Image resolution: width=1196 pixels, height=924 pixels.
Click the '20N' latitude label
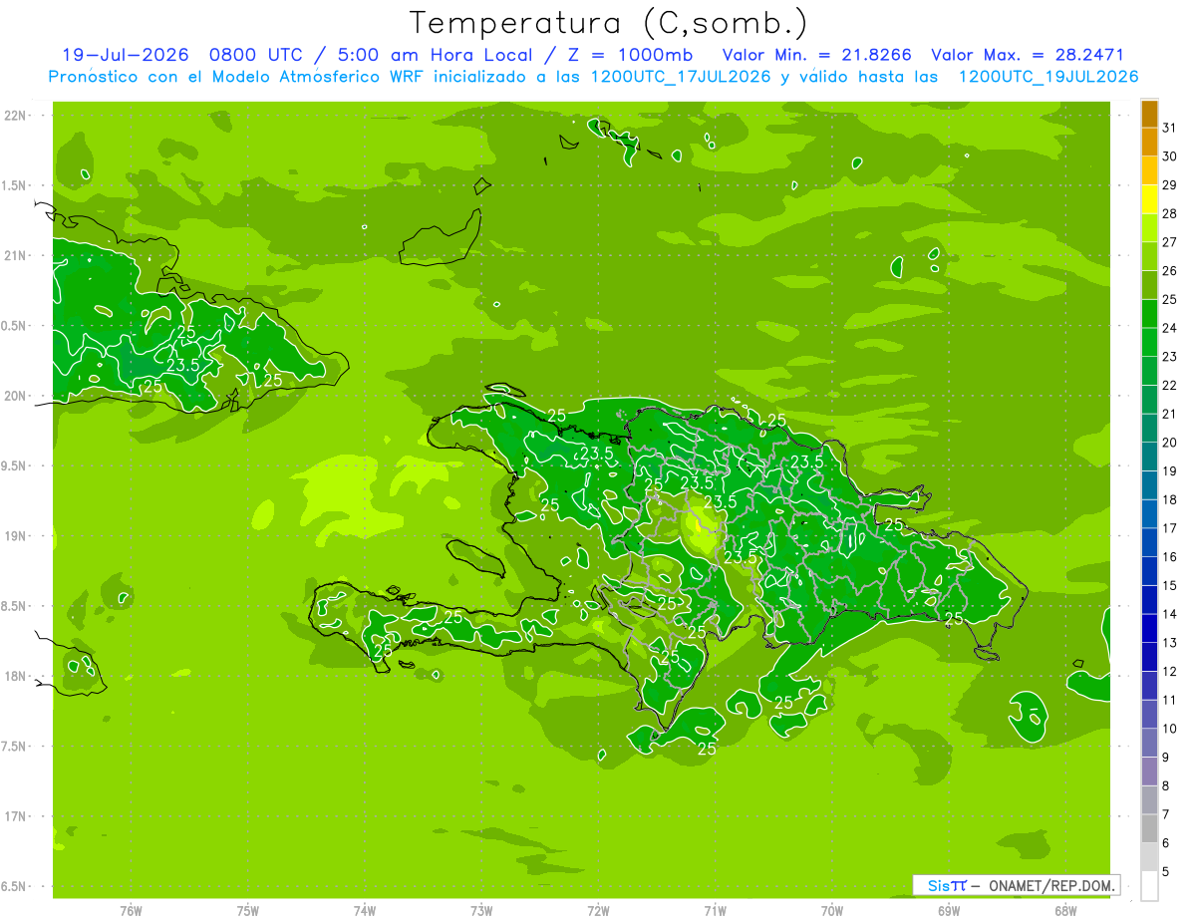click(x=16, y=396)
